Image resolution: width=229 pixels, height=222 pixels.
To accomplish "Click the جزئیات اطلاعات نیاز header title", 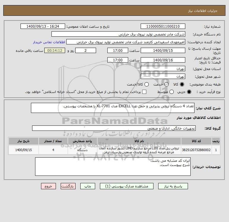I will (x=203, y=11).
